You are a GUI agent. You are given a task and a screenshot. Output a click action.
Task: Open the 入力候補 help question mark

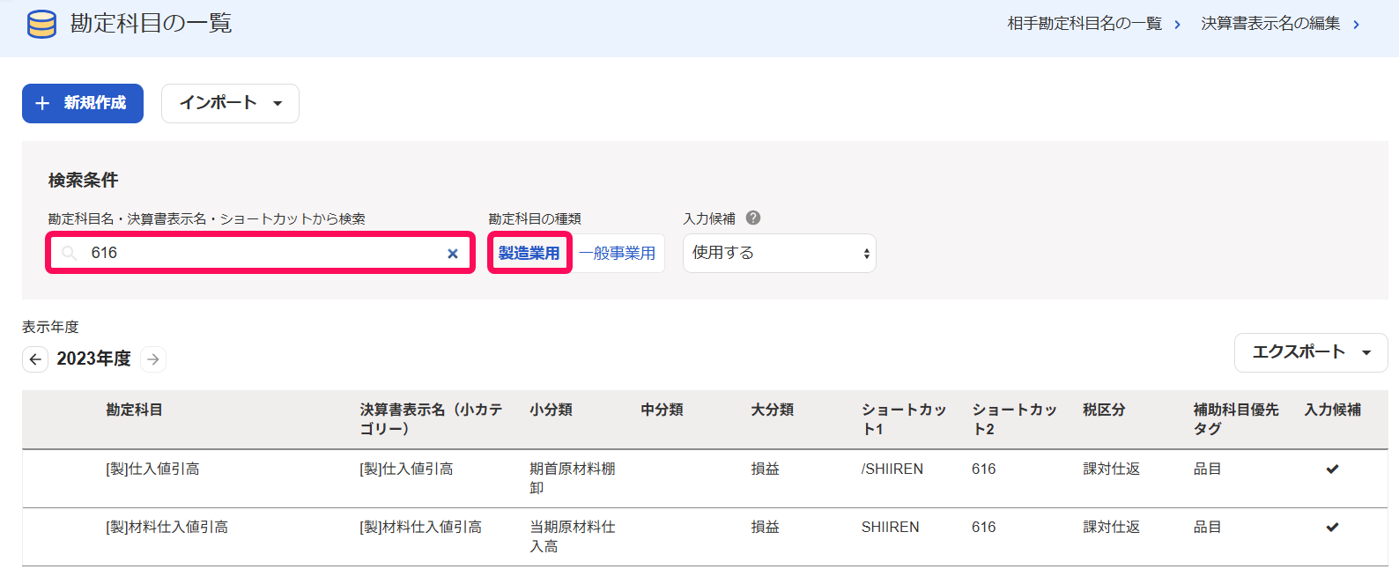[753, 218]
